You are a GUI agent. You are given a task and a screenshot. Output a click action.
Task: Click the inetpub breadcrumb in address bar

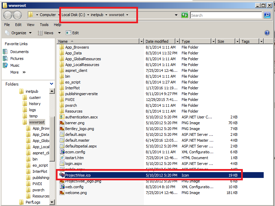97,15
